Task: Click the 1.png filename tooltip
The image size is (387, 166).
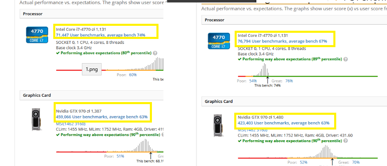Action: tap(92, 69)
